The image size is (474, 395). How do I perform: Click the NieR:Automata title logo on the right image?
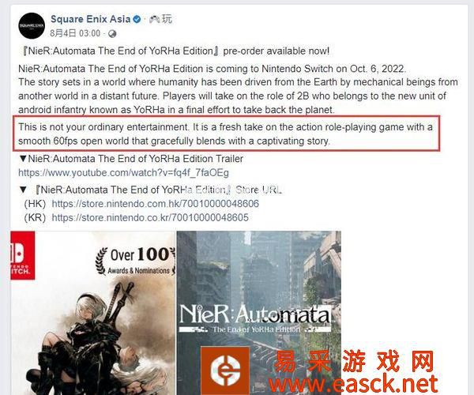coord(255,319)
